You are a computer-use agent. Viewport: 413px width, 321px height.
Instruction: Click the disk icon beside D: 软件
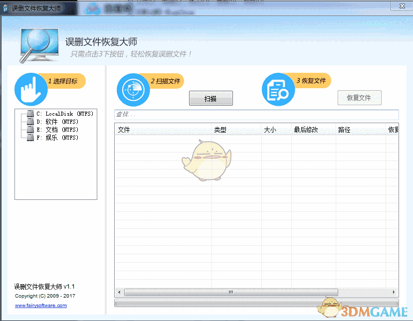(30, 121)
